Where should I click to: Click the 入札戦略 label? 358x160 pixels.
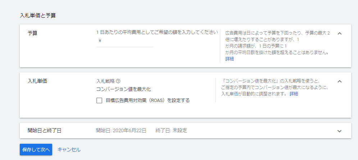pos(105,81)
